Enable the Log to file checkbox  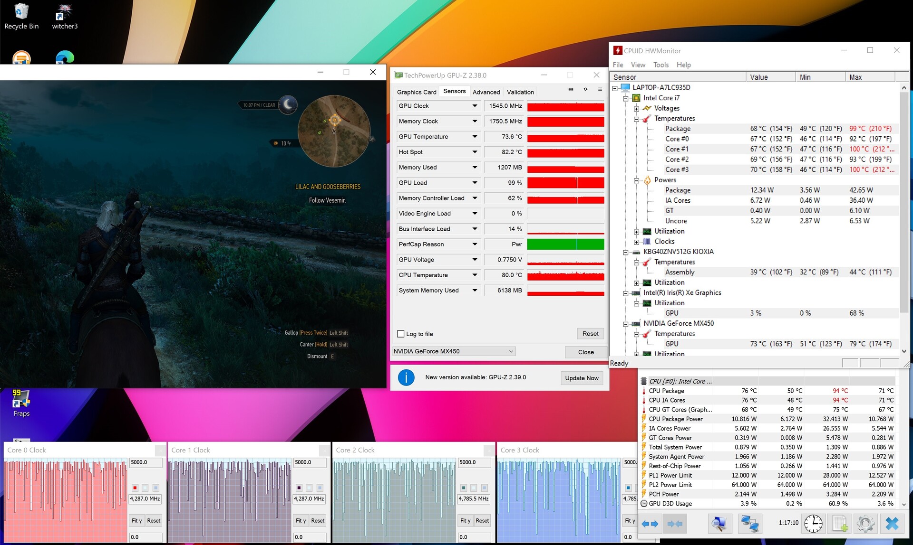(x=401, y=334)
